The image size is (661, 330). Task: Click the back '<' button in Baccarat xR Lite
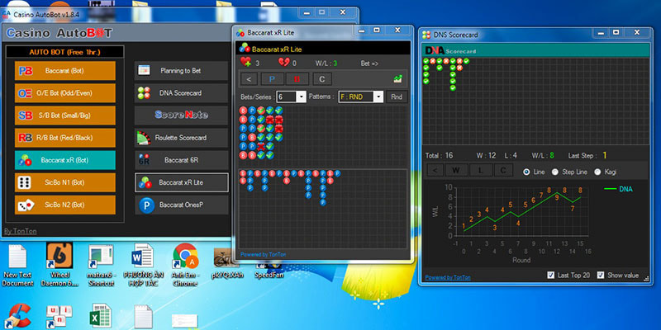point(250,79)
